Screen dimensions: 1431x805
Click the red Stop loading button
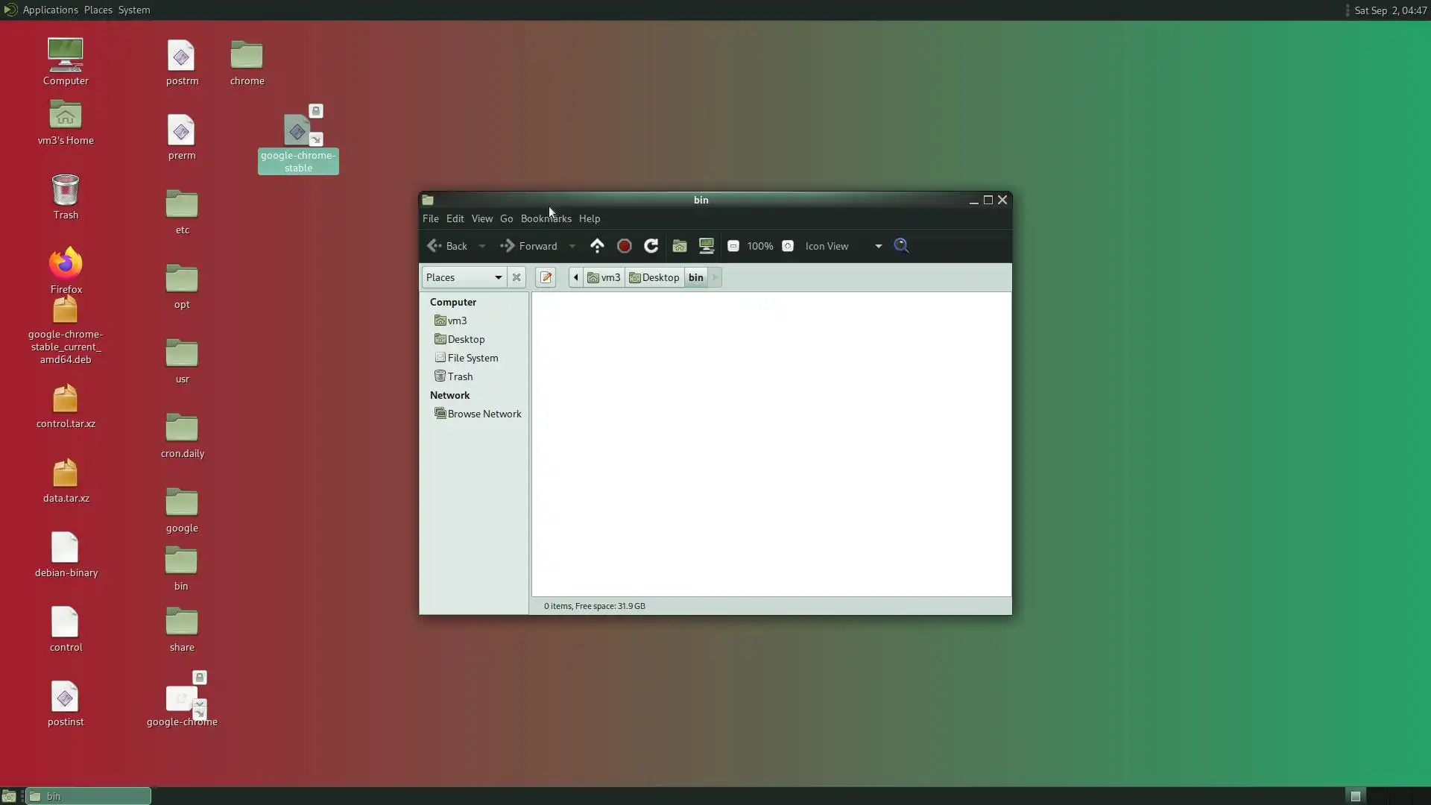click(625, 246)
